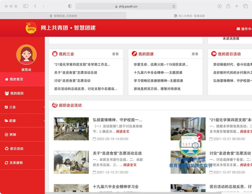Click the horizontal scrollbar at page bottom
Viewport: 252px width, 194px height.
coord(133,193)
